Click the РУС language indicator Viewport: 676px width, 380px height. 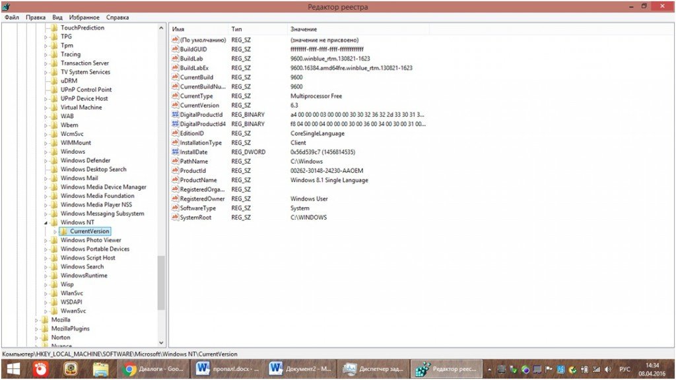pyautogui.click(x=625, y=369)
